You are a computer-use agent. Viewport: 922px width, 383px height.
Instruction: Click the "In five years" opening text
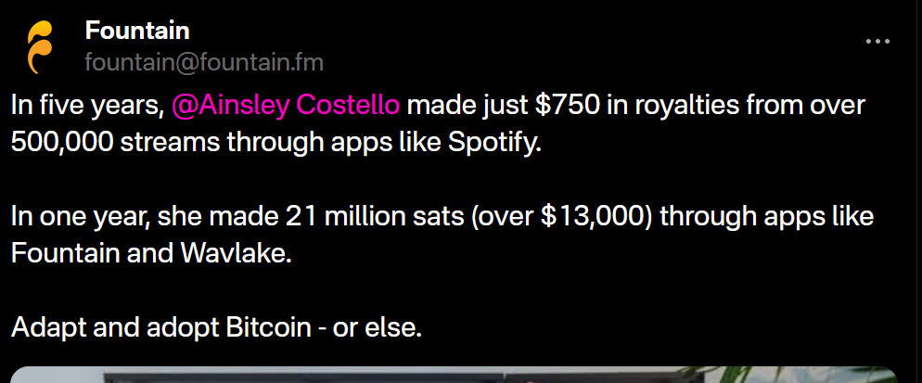pos(85,105)
